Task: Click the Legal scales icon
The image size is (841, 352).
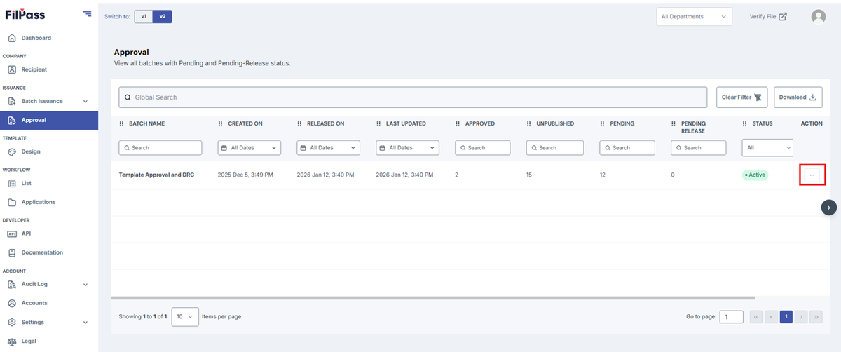Action: pos(12,341)
